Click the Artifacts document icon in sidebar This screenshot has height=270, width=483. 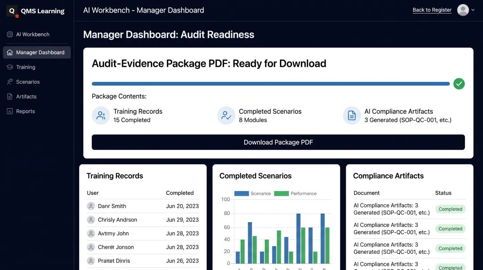tap(10, 97)
